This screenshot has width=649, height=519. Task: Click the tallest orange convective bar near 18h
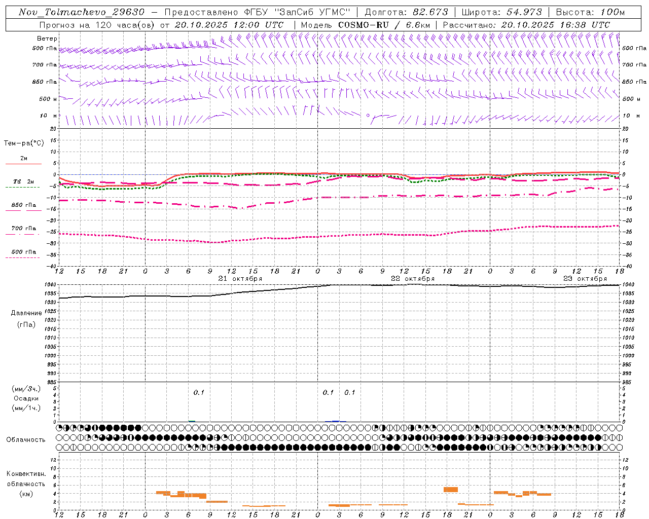click(451, 489)
